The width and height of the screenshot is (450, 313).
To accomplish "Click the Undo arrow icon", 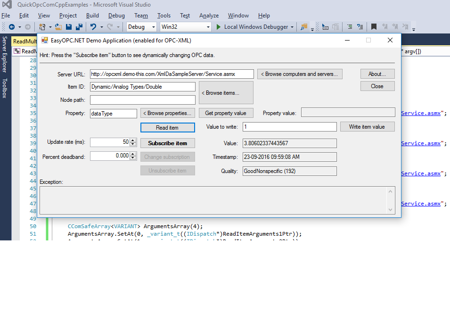I will 93,27.
